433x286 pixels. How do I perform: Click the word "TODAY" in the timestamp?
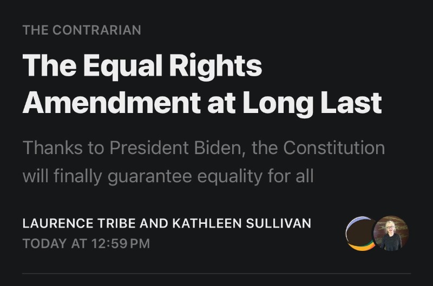(45, 243)
